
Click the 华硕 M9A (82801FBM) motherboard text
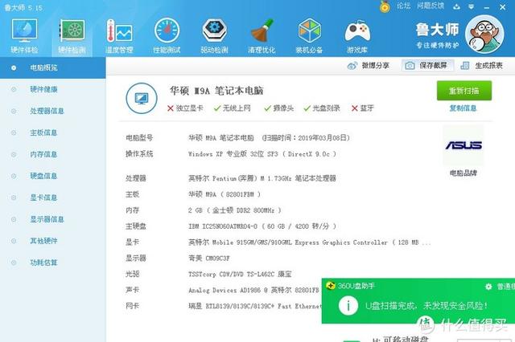click(225, 194)
